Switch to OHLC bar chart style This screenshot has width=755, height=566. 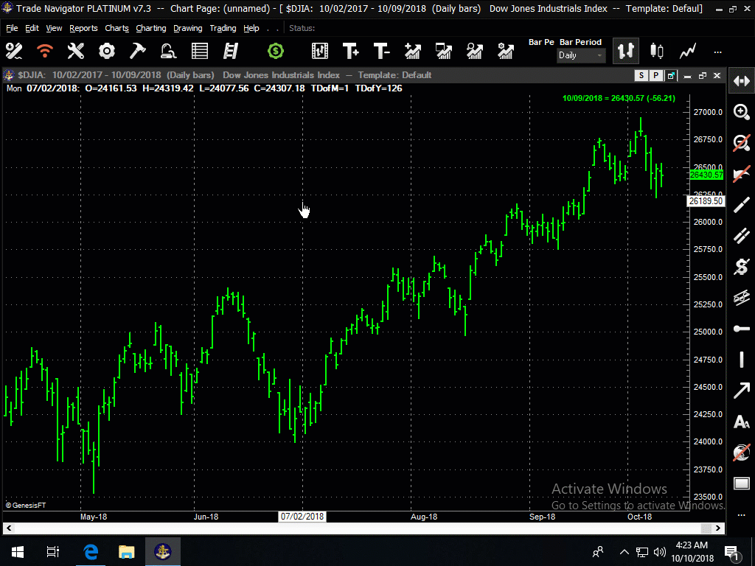click(625, 51)
